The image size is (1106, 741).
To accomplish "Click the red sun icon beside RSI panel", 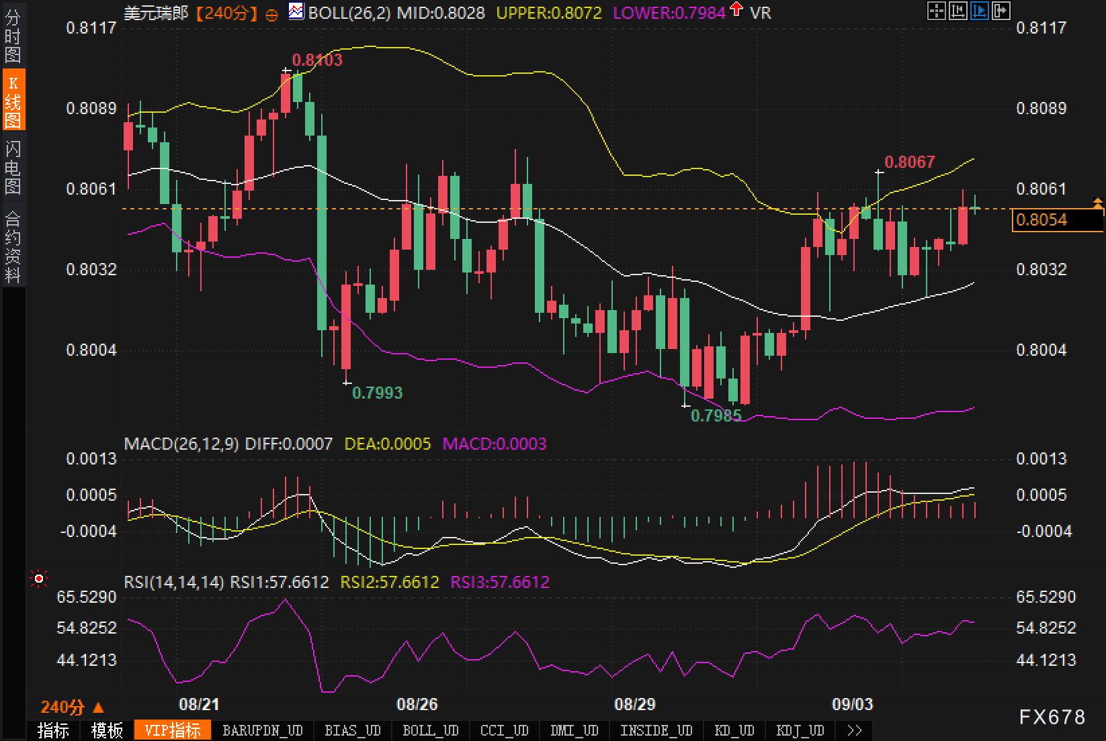I will click(39, 579).
